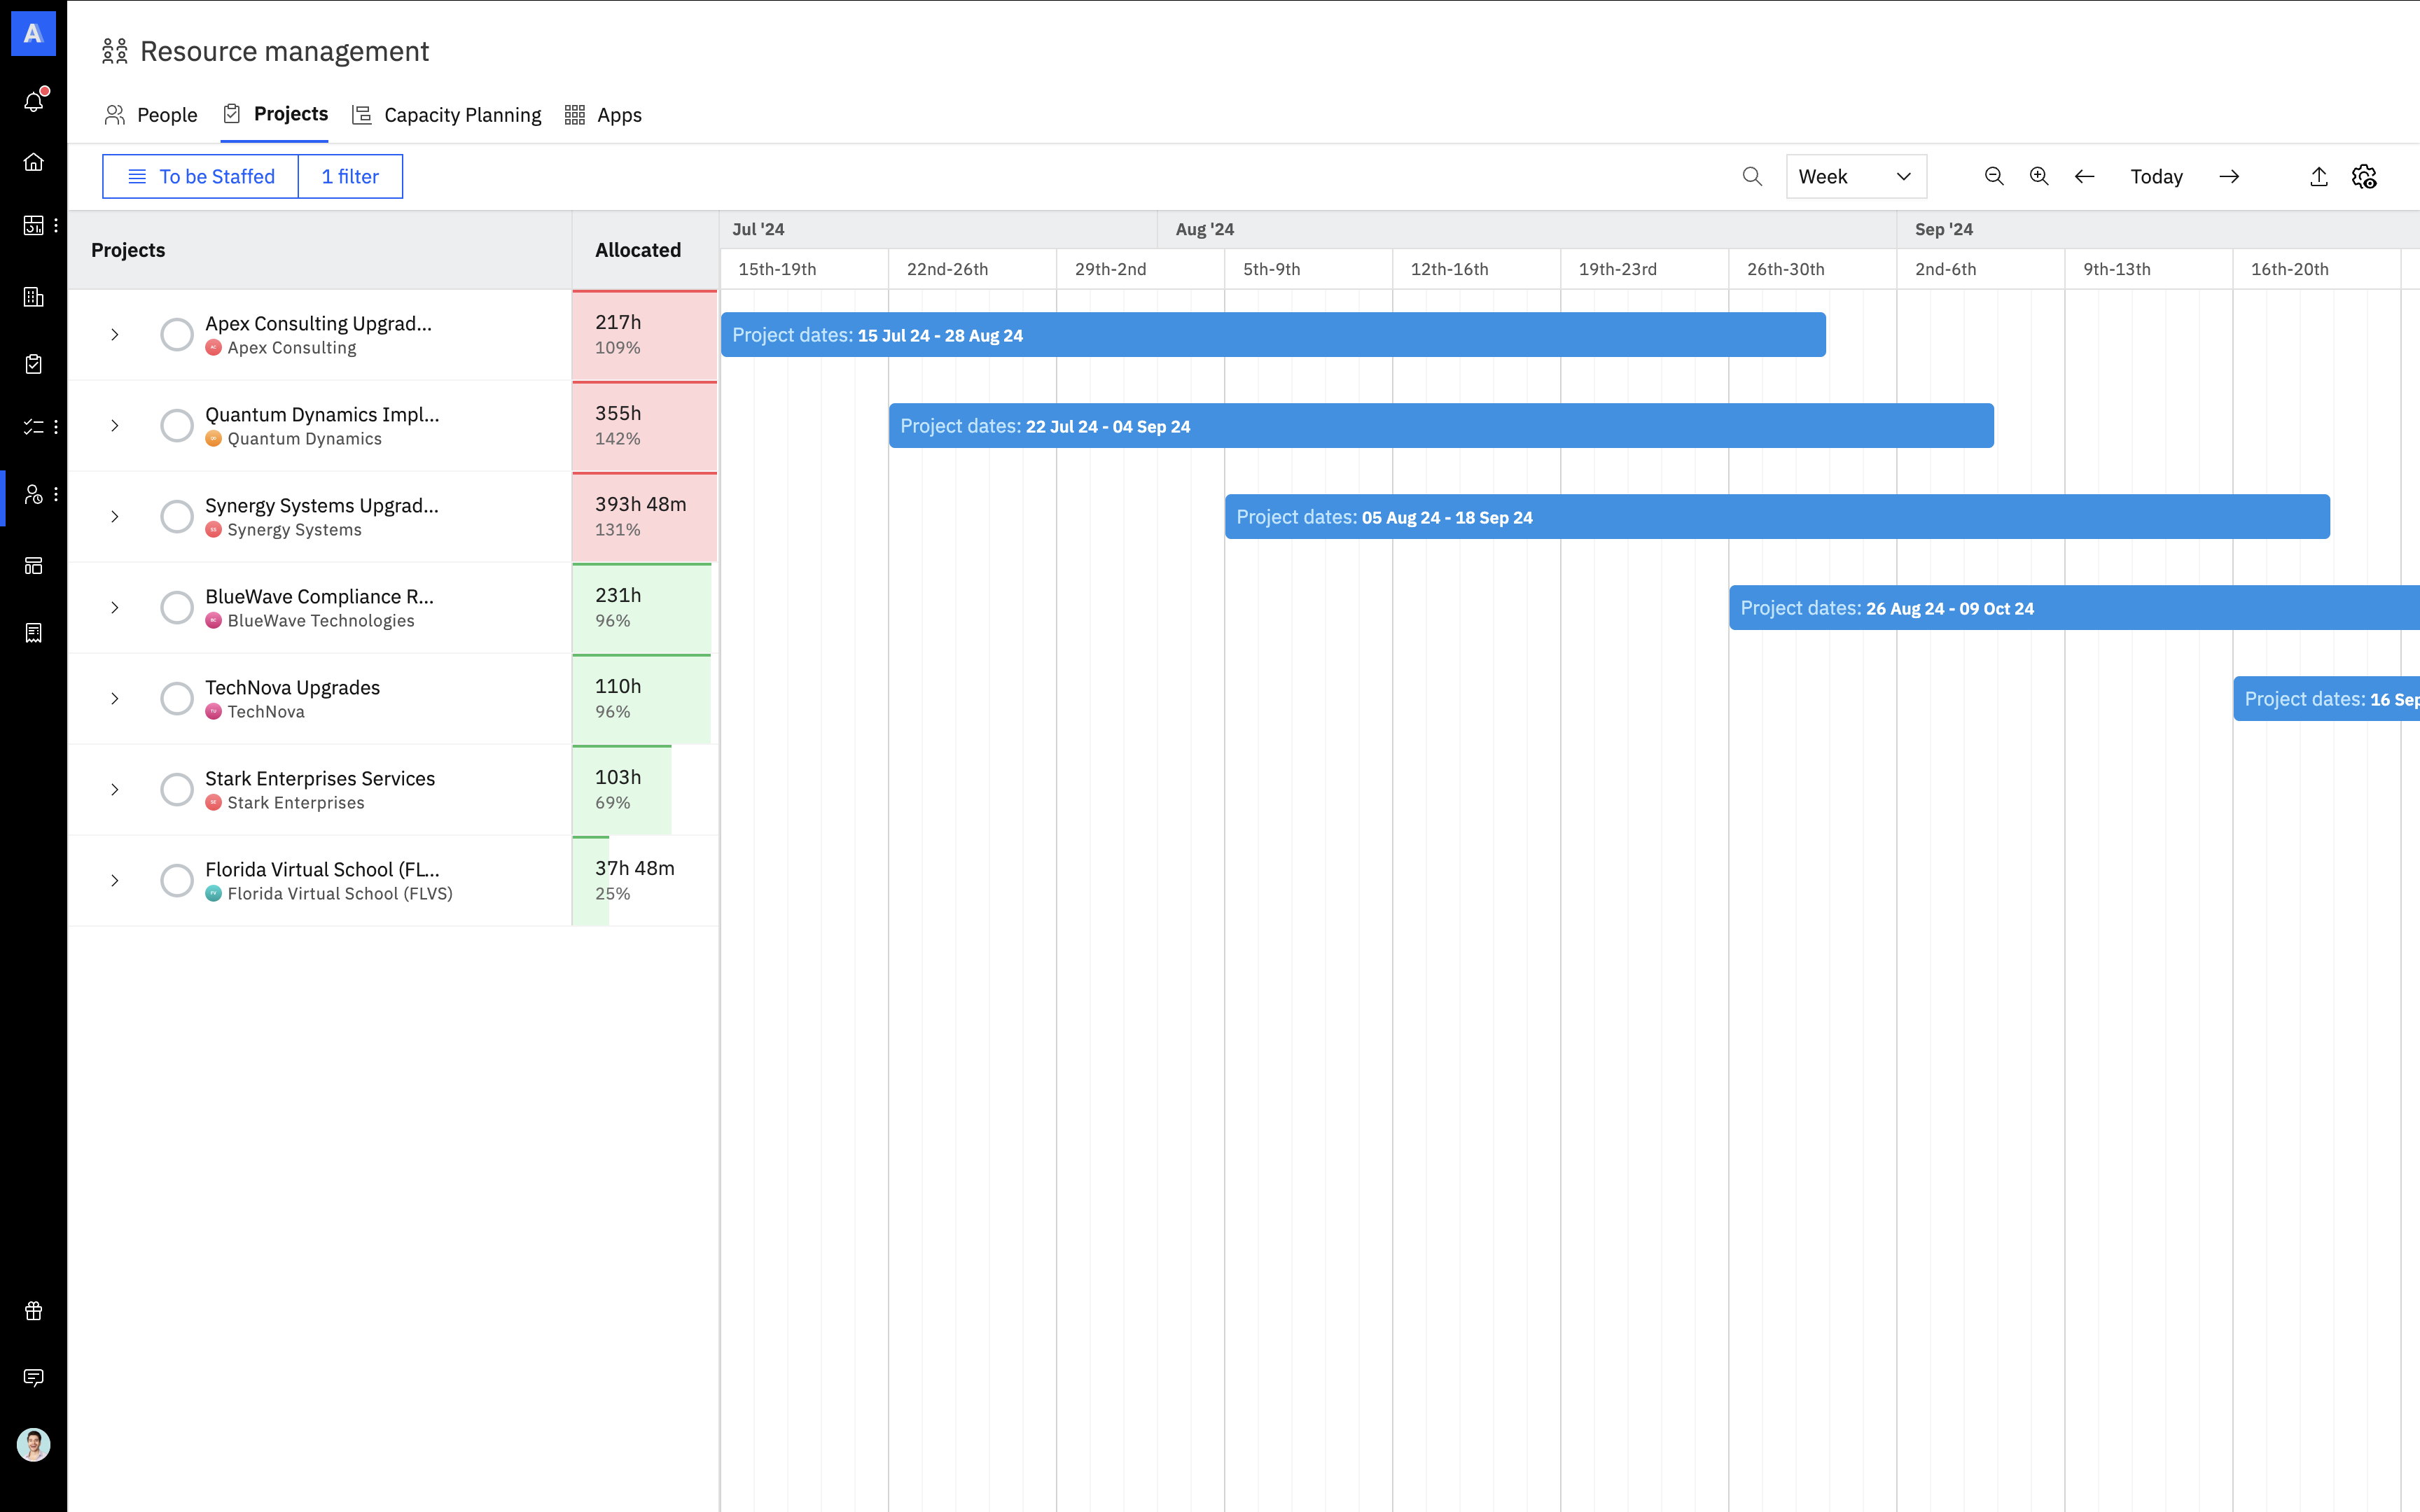Open the home icon in sidebar
2420x1512 pixels.
[x=34, y=162]
